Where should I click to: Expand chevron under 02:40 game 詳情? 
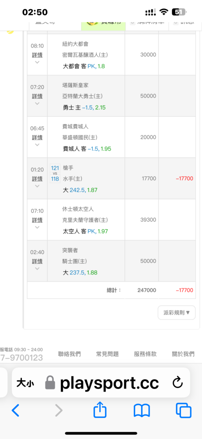(37, 269)
